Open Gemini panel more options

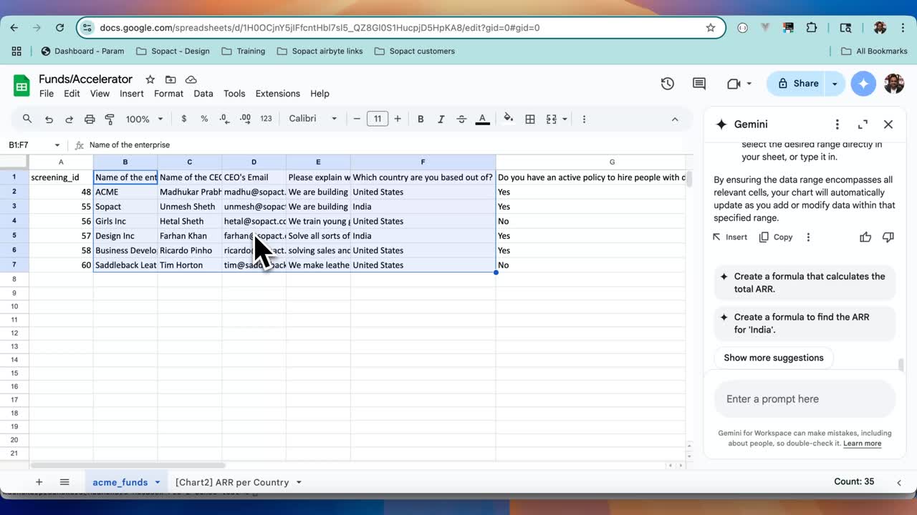pos(837,124)
